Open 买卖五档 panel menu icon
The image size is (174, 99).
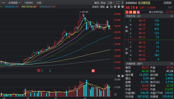point(172,16)
